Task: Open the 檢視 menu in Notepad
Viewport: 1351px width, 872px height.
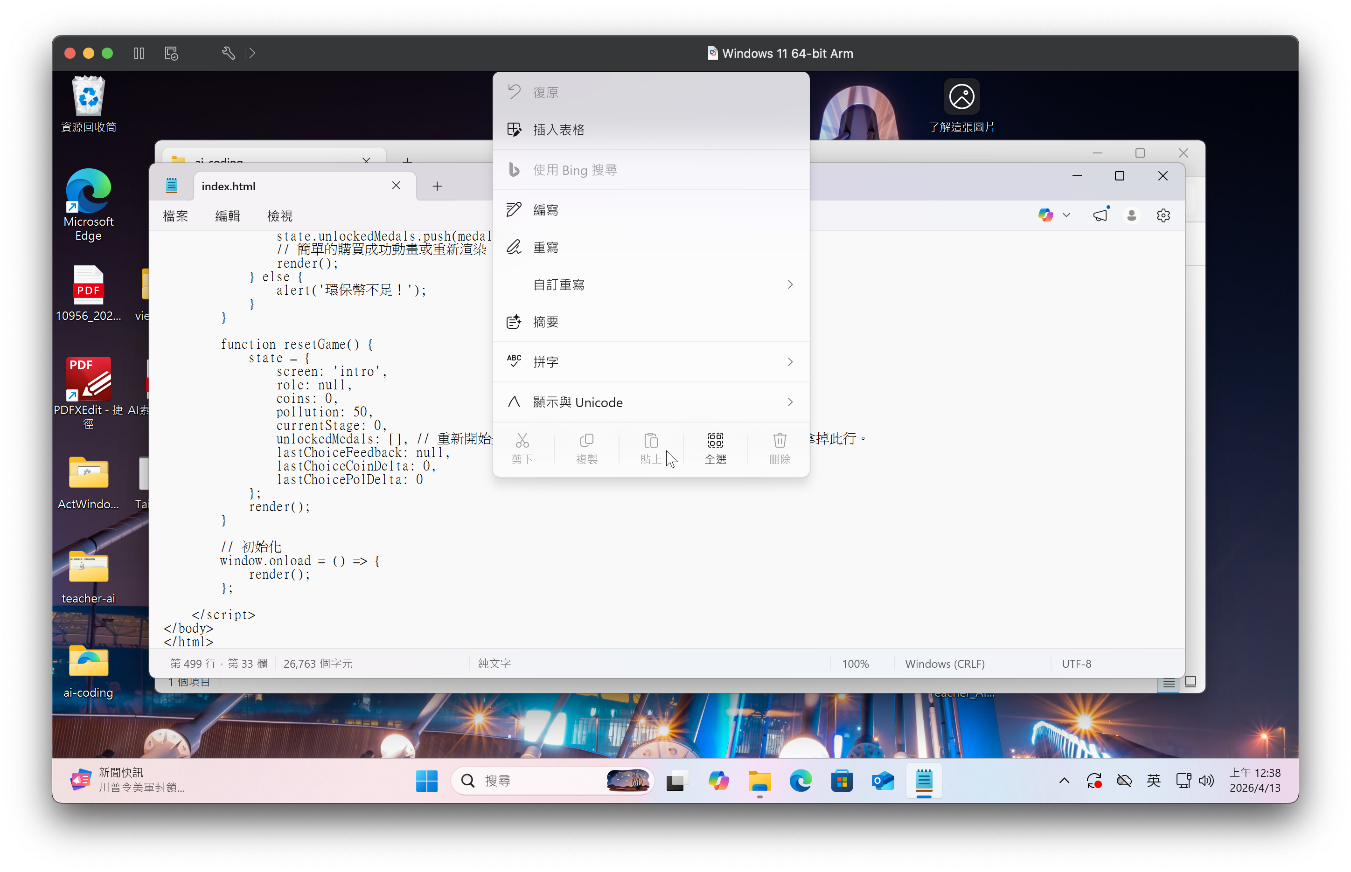Action: coord(280,216)
